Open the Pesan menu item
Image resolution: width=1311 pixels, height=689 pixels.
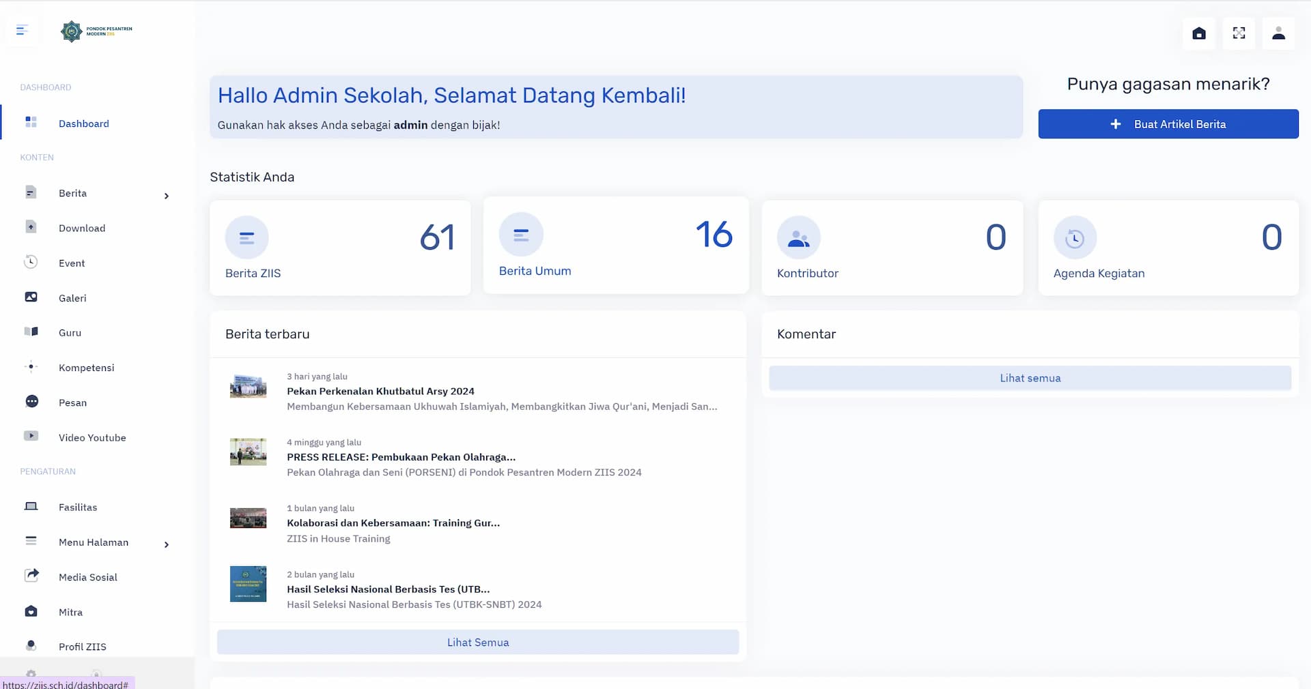tap(72, 402)
